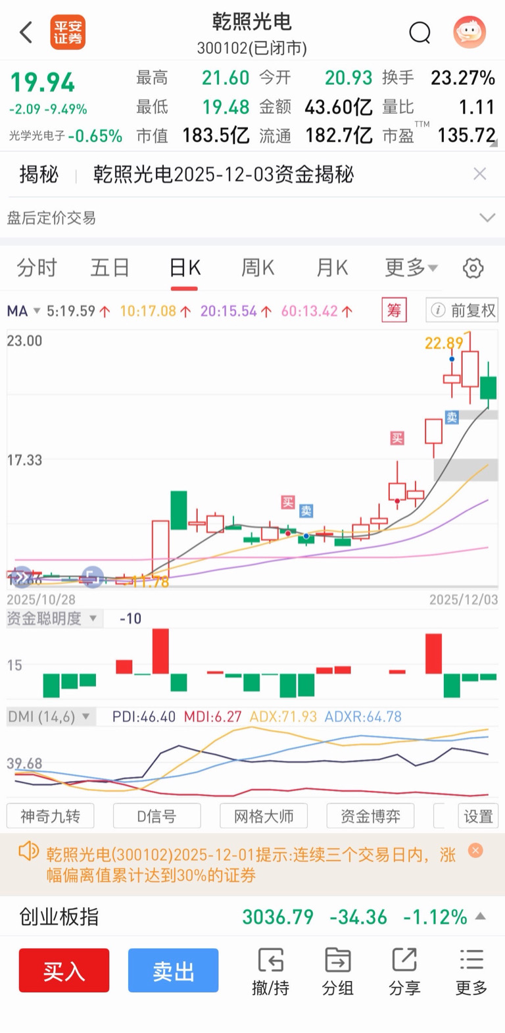Expand chart with left double-arrow circle icon

click(22, 577)
